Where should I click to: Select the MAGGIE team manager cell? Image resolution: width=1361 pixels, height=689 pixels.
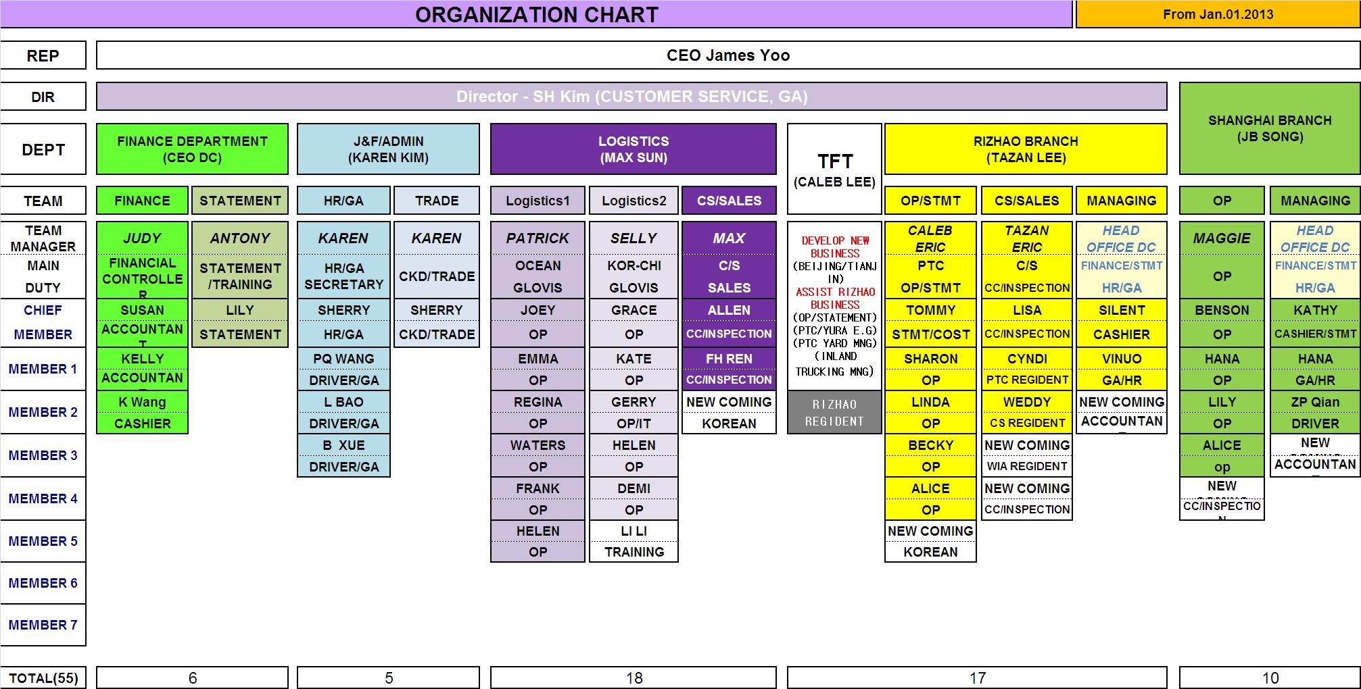click(x=1221, y=238)
